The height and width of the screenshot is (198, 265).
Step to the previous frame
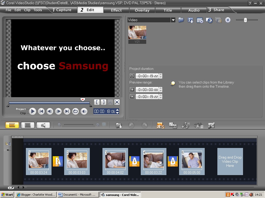pyautogui.click(x=50, y=111)
